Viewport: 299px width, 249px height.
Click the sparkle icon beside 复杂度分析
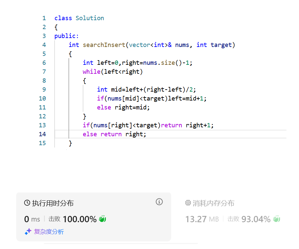tap(28, 231)
